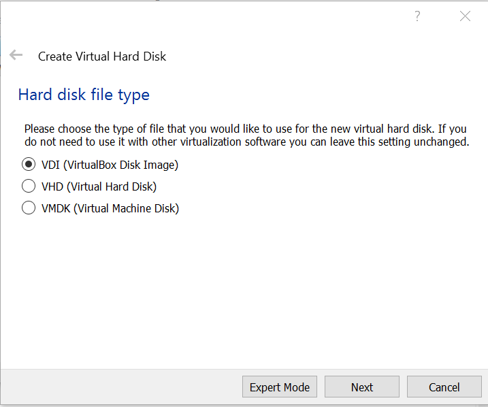Click the first line of description text
The height and width of the screenshot is (407, 488).
coord(245,129)
